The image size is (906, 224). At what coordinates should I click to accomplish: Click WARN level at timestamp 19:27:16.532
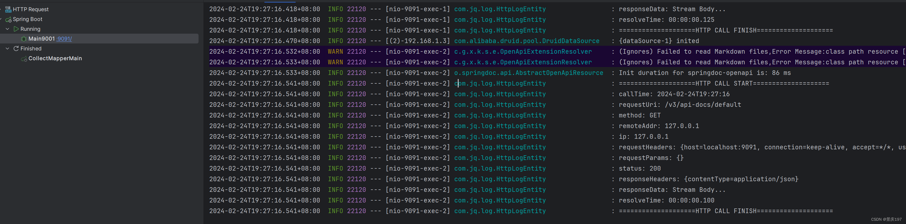(335, 52)
